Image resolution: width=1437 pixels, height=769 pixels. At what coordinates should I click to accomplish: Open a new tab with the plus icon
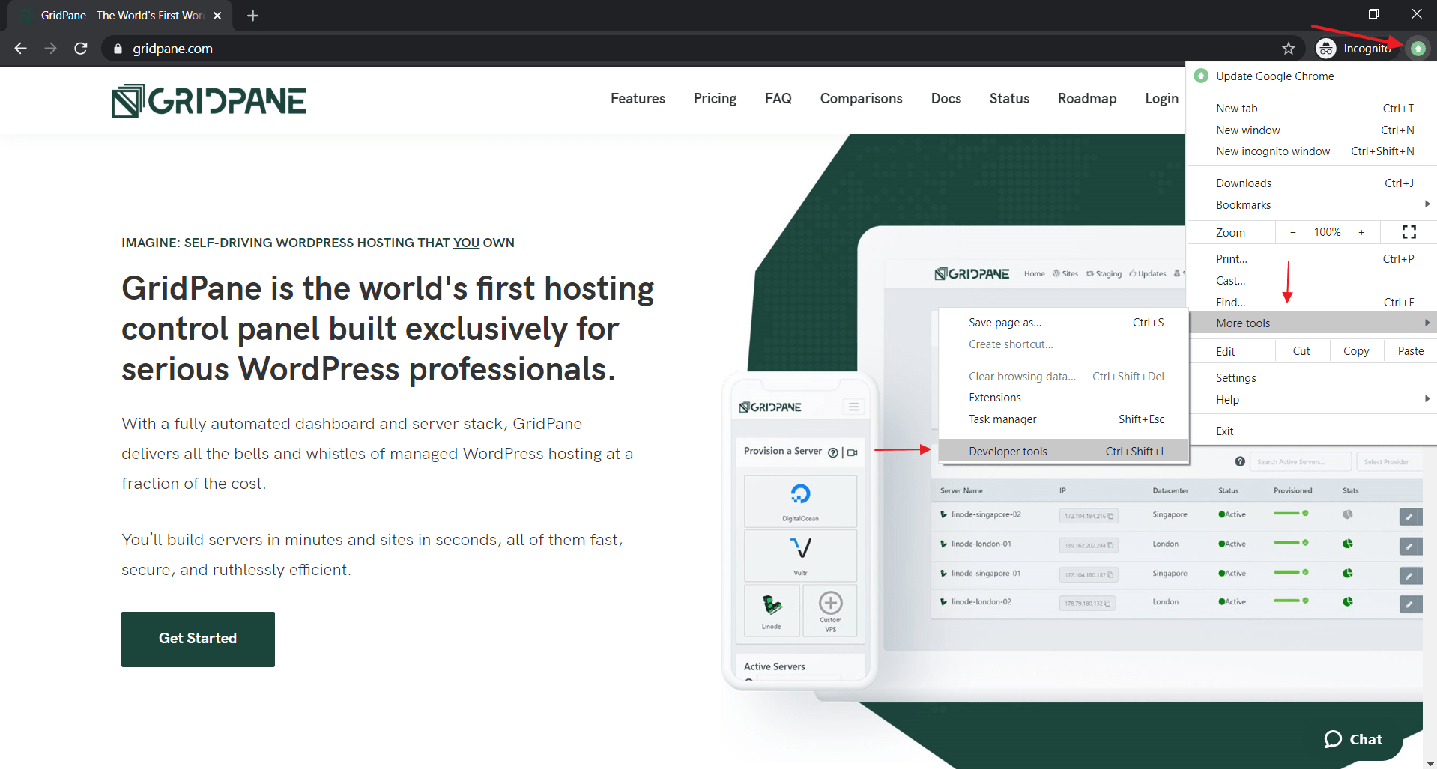point(252,16)
